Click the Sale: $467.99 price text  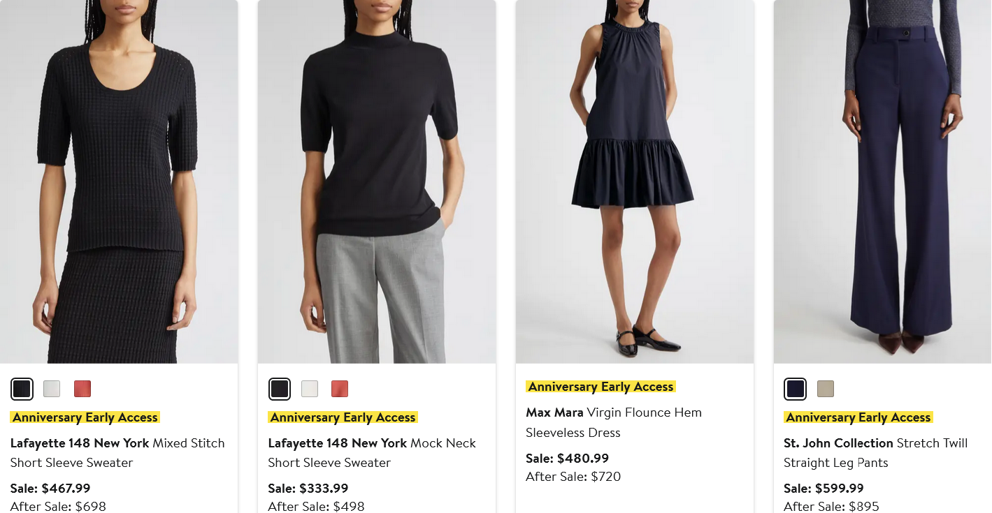pyautogui.click(x=50, y=489)
